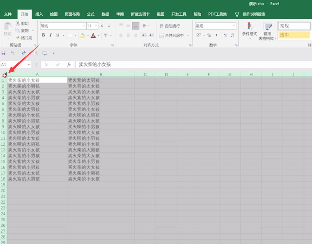Switch to the 插入 ribbon tab
The width and height of the screenshot is (312, 244).
39,14
